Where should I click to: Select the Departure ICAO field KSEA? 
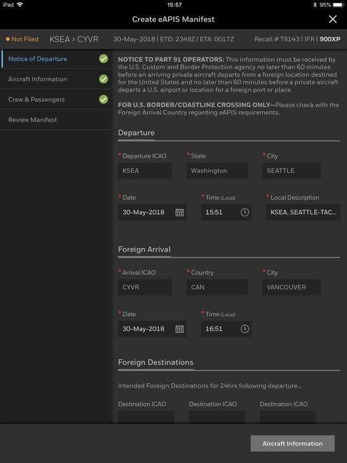coord(145,170)
